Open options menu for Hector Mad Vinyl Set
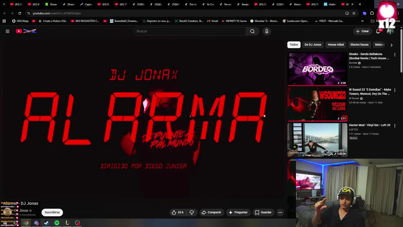The width and height of the screenshot is (403, 227). [394, 125]
